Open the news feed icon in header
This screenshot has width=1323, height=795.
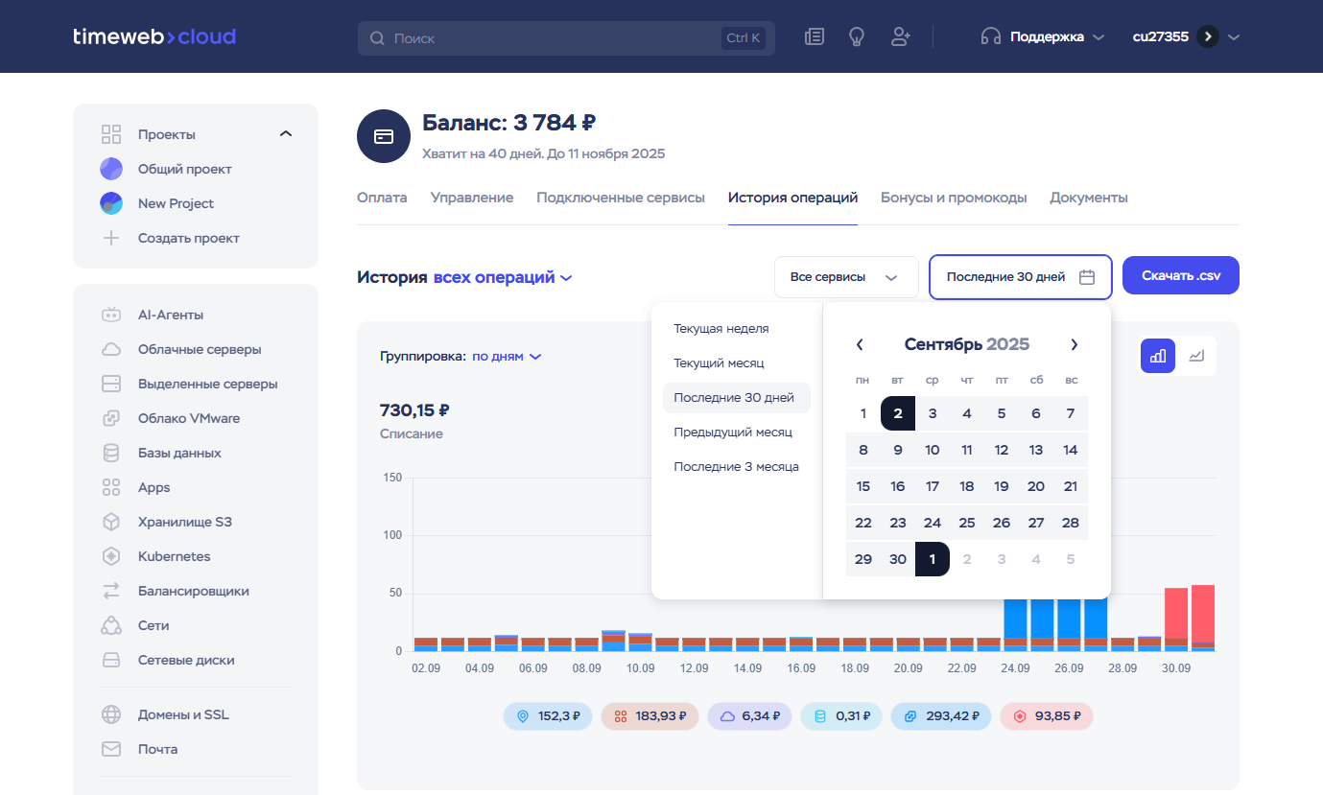[x=815, y=37]
